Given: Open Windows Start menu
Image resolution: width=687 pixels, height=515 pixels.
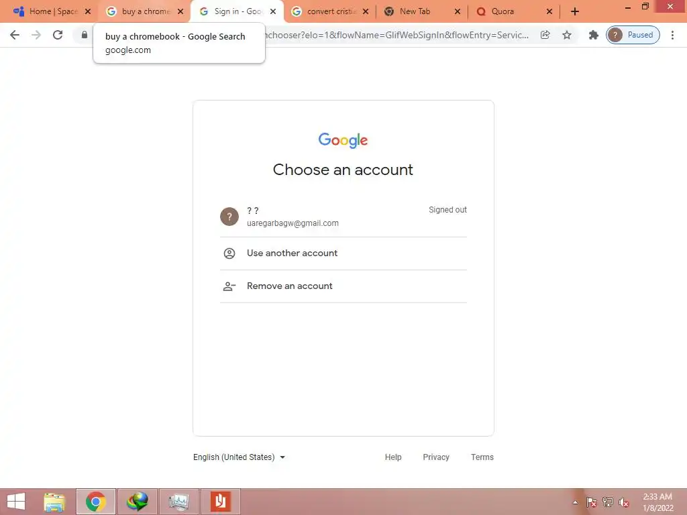Looking at the screenshot, I should click(16, 502).
